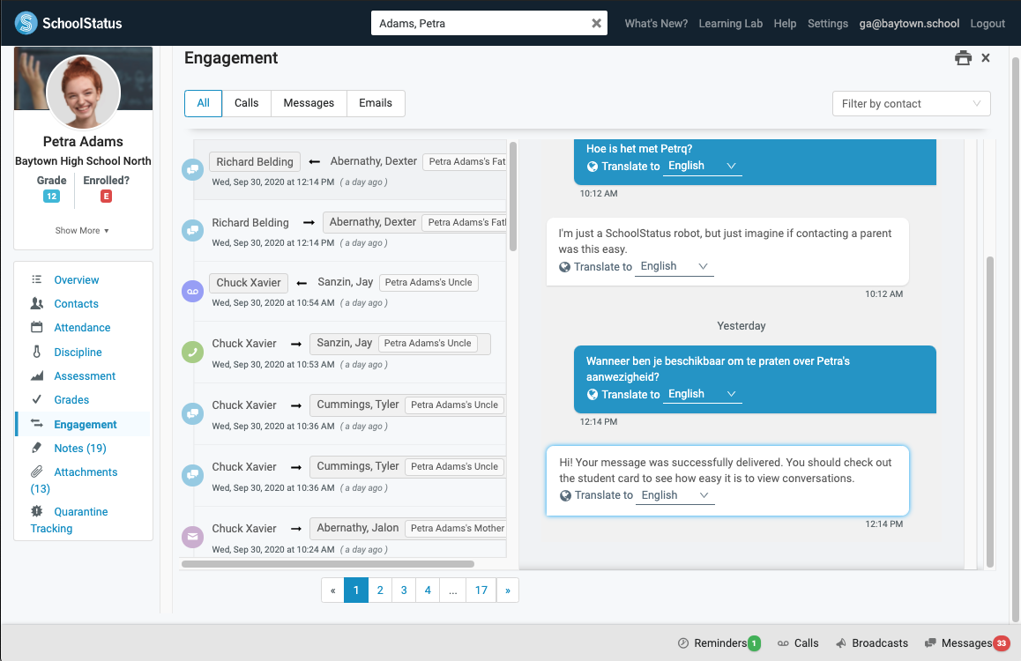
Task: Click the Quarantine Tracking virus icon
Action: click(x=36, y=511)
